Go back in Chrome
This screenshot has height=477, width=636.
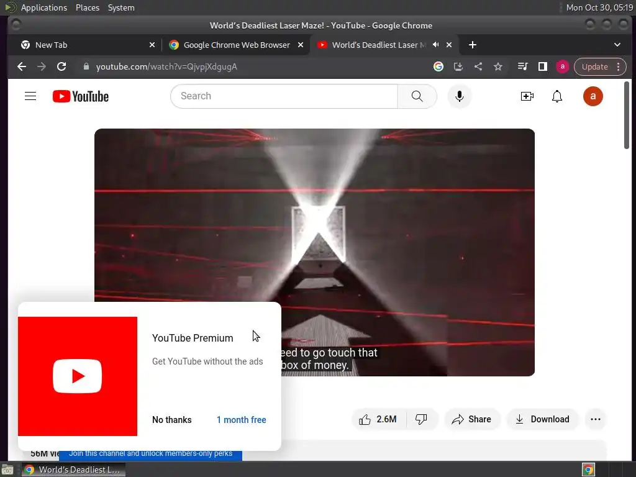[22, 66]
